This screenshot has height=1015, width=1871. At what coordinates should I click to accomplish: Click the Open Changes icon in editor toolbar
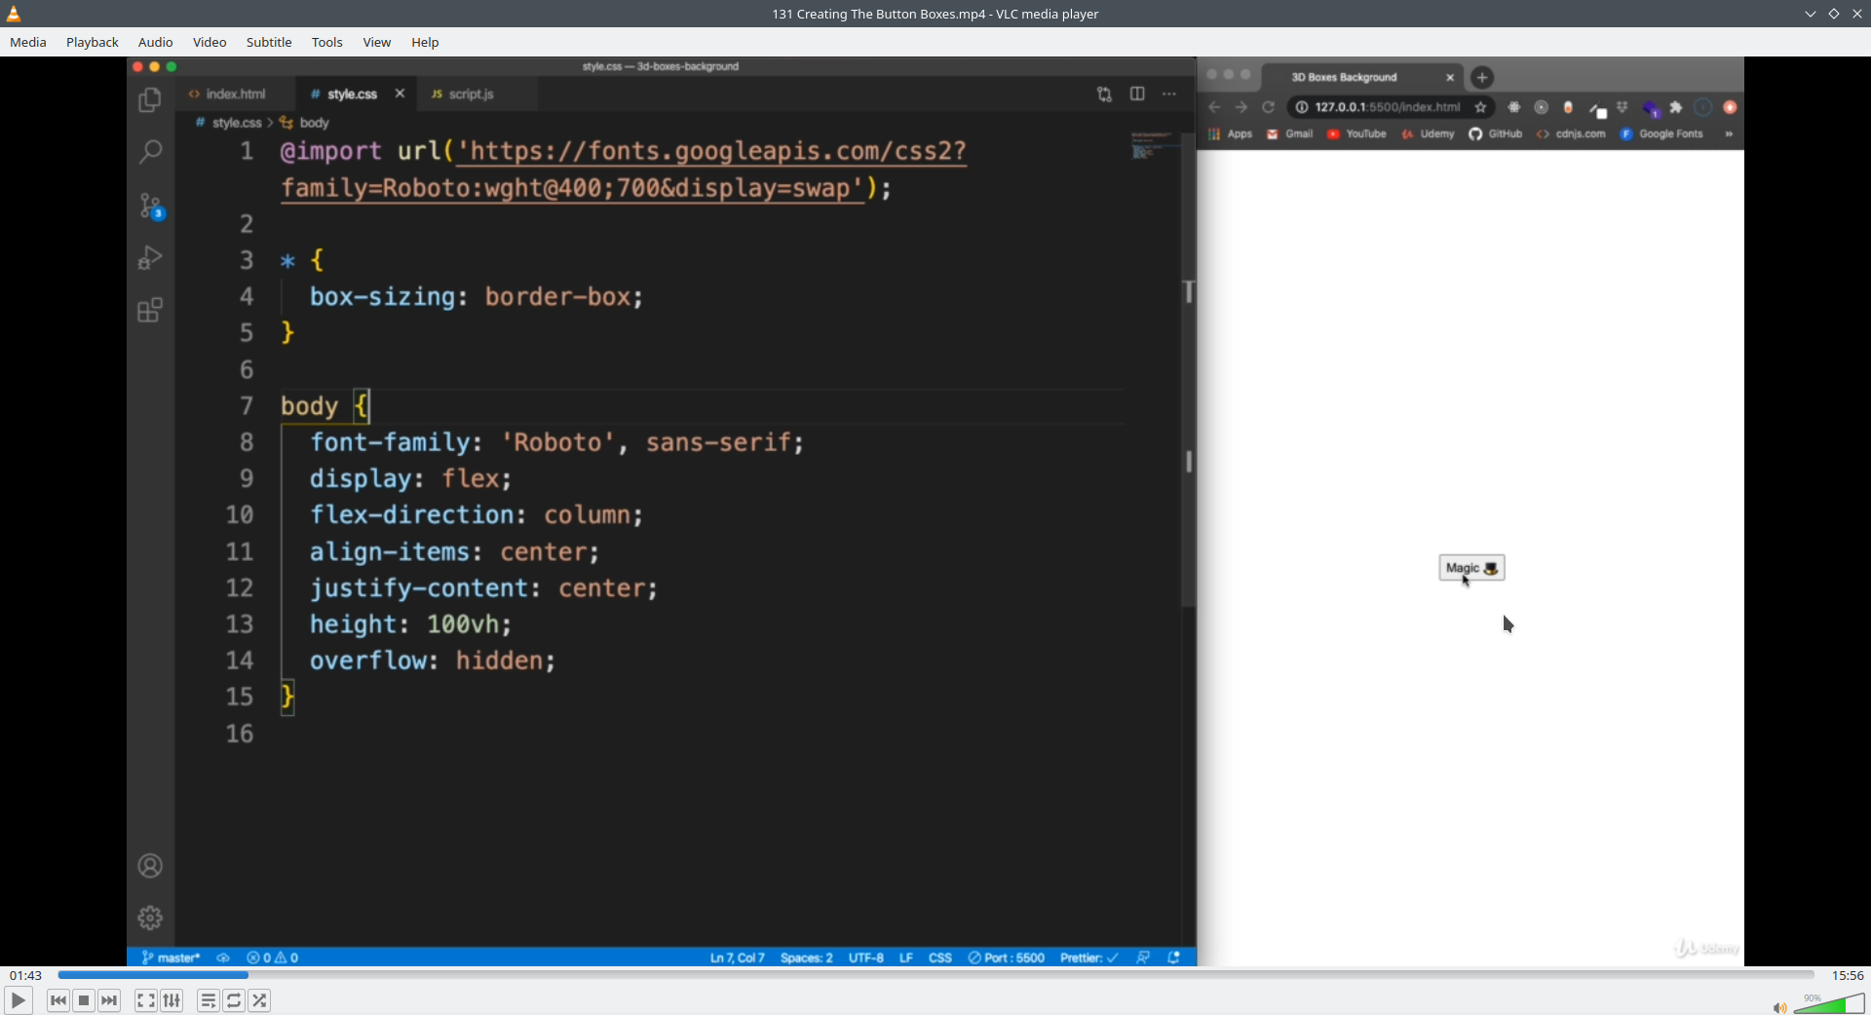point(1104,94)
